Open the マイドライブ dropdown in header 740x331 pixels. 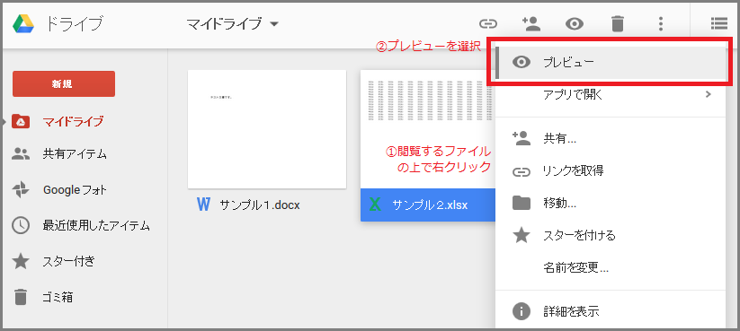pos(233,23)
